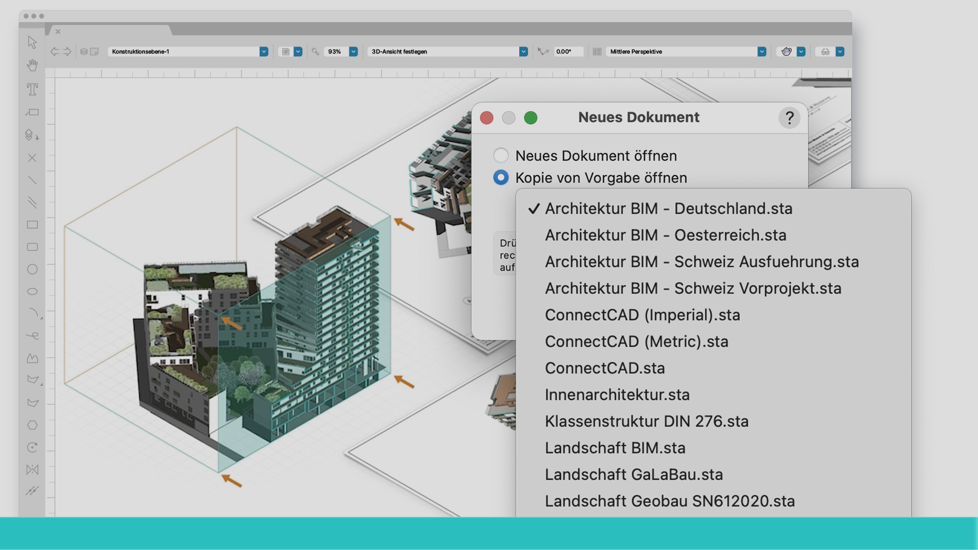Choose 'Innenarchitektur.sta' template
Screen dimensions: 978x550
(713, 395)
